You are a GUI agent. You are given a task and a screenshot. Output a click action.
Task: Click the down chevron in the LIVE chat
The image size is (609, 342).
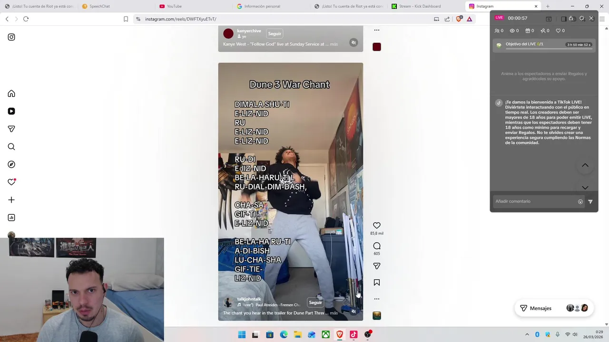(585, 188)
